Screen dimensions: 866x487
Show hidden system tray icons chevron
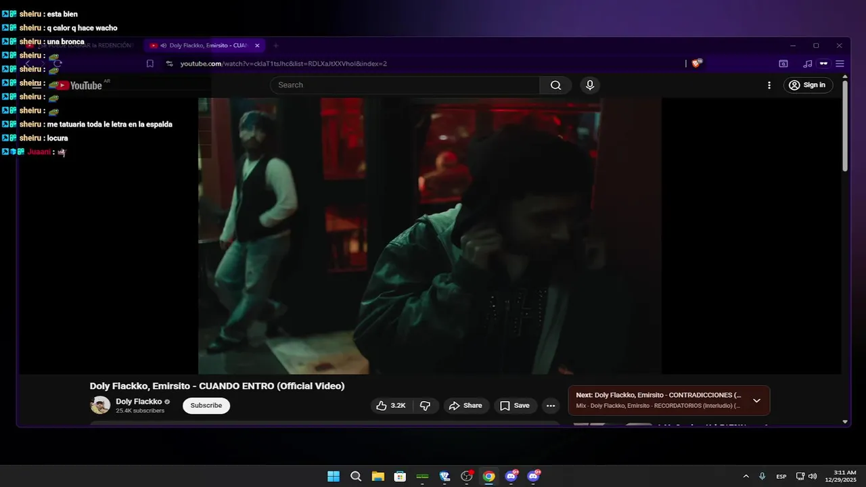click(746, 476)
